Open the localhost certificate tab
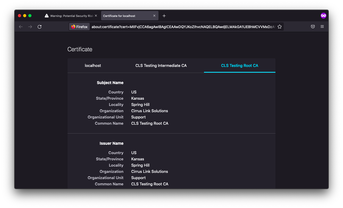Viewport: 343px width, 208px height. point(93,66)
